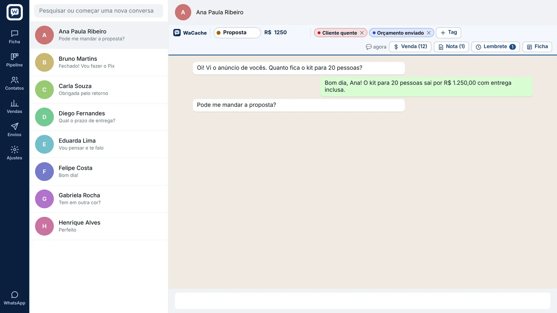
Task: Open the Vendas section
Action: [15, 107]
